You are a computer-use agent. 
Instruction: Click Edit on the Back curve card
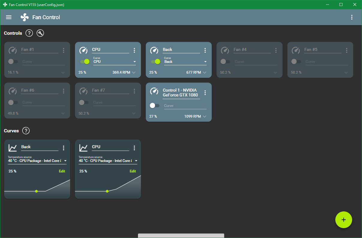[x=62, y=171]
